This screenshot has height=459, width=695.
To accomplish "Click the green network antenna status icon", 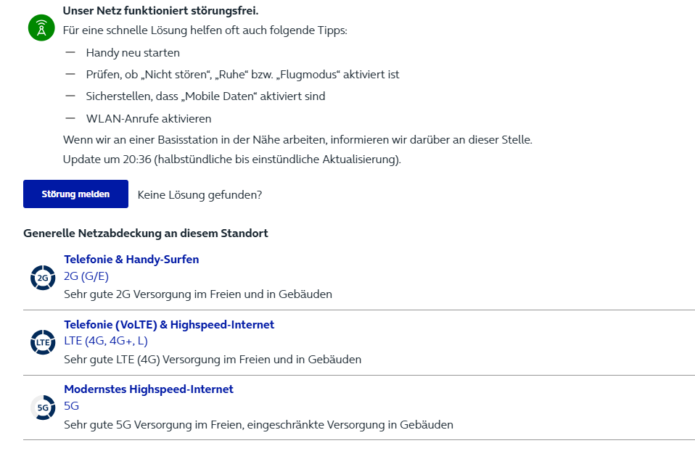I will (41, 28).
